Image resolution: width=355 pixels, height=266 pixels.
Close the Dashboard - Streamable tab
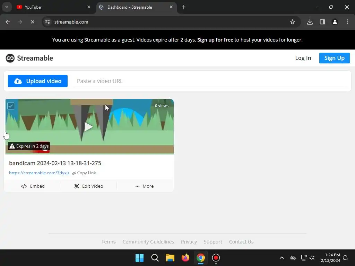pyautogui.click(x=171, y=7)
